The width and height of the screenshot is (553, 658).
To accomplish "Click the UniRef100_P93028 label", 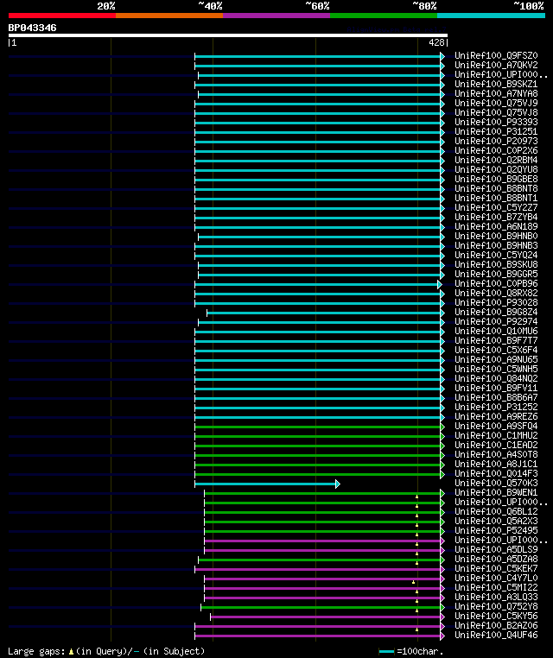I will (496, 303).
